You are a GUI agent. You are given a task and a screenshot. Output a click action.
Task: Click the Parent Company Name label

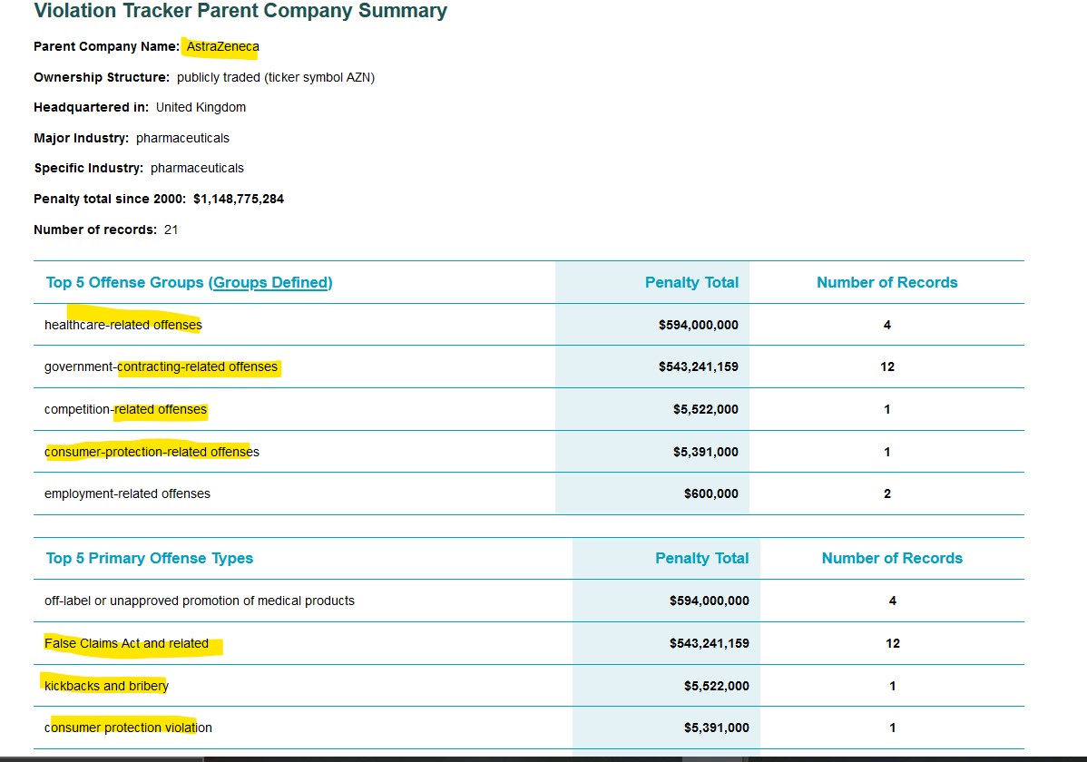(x=107, y=46)
